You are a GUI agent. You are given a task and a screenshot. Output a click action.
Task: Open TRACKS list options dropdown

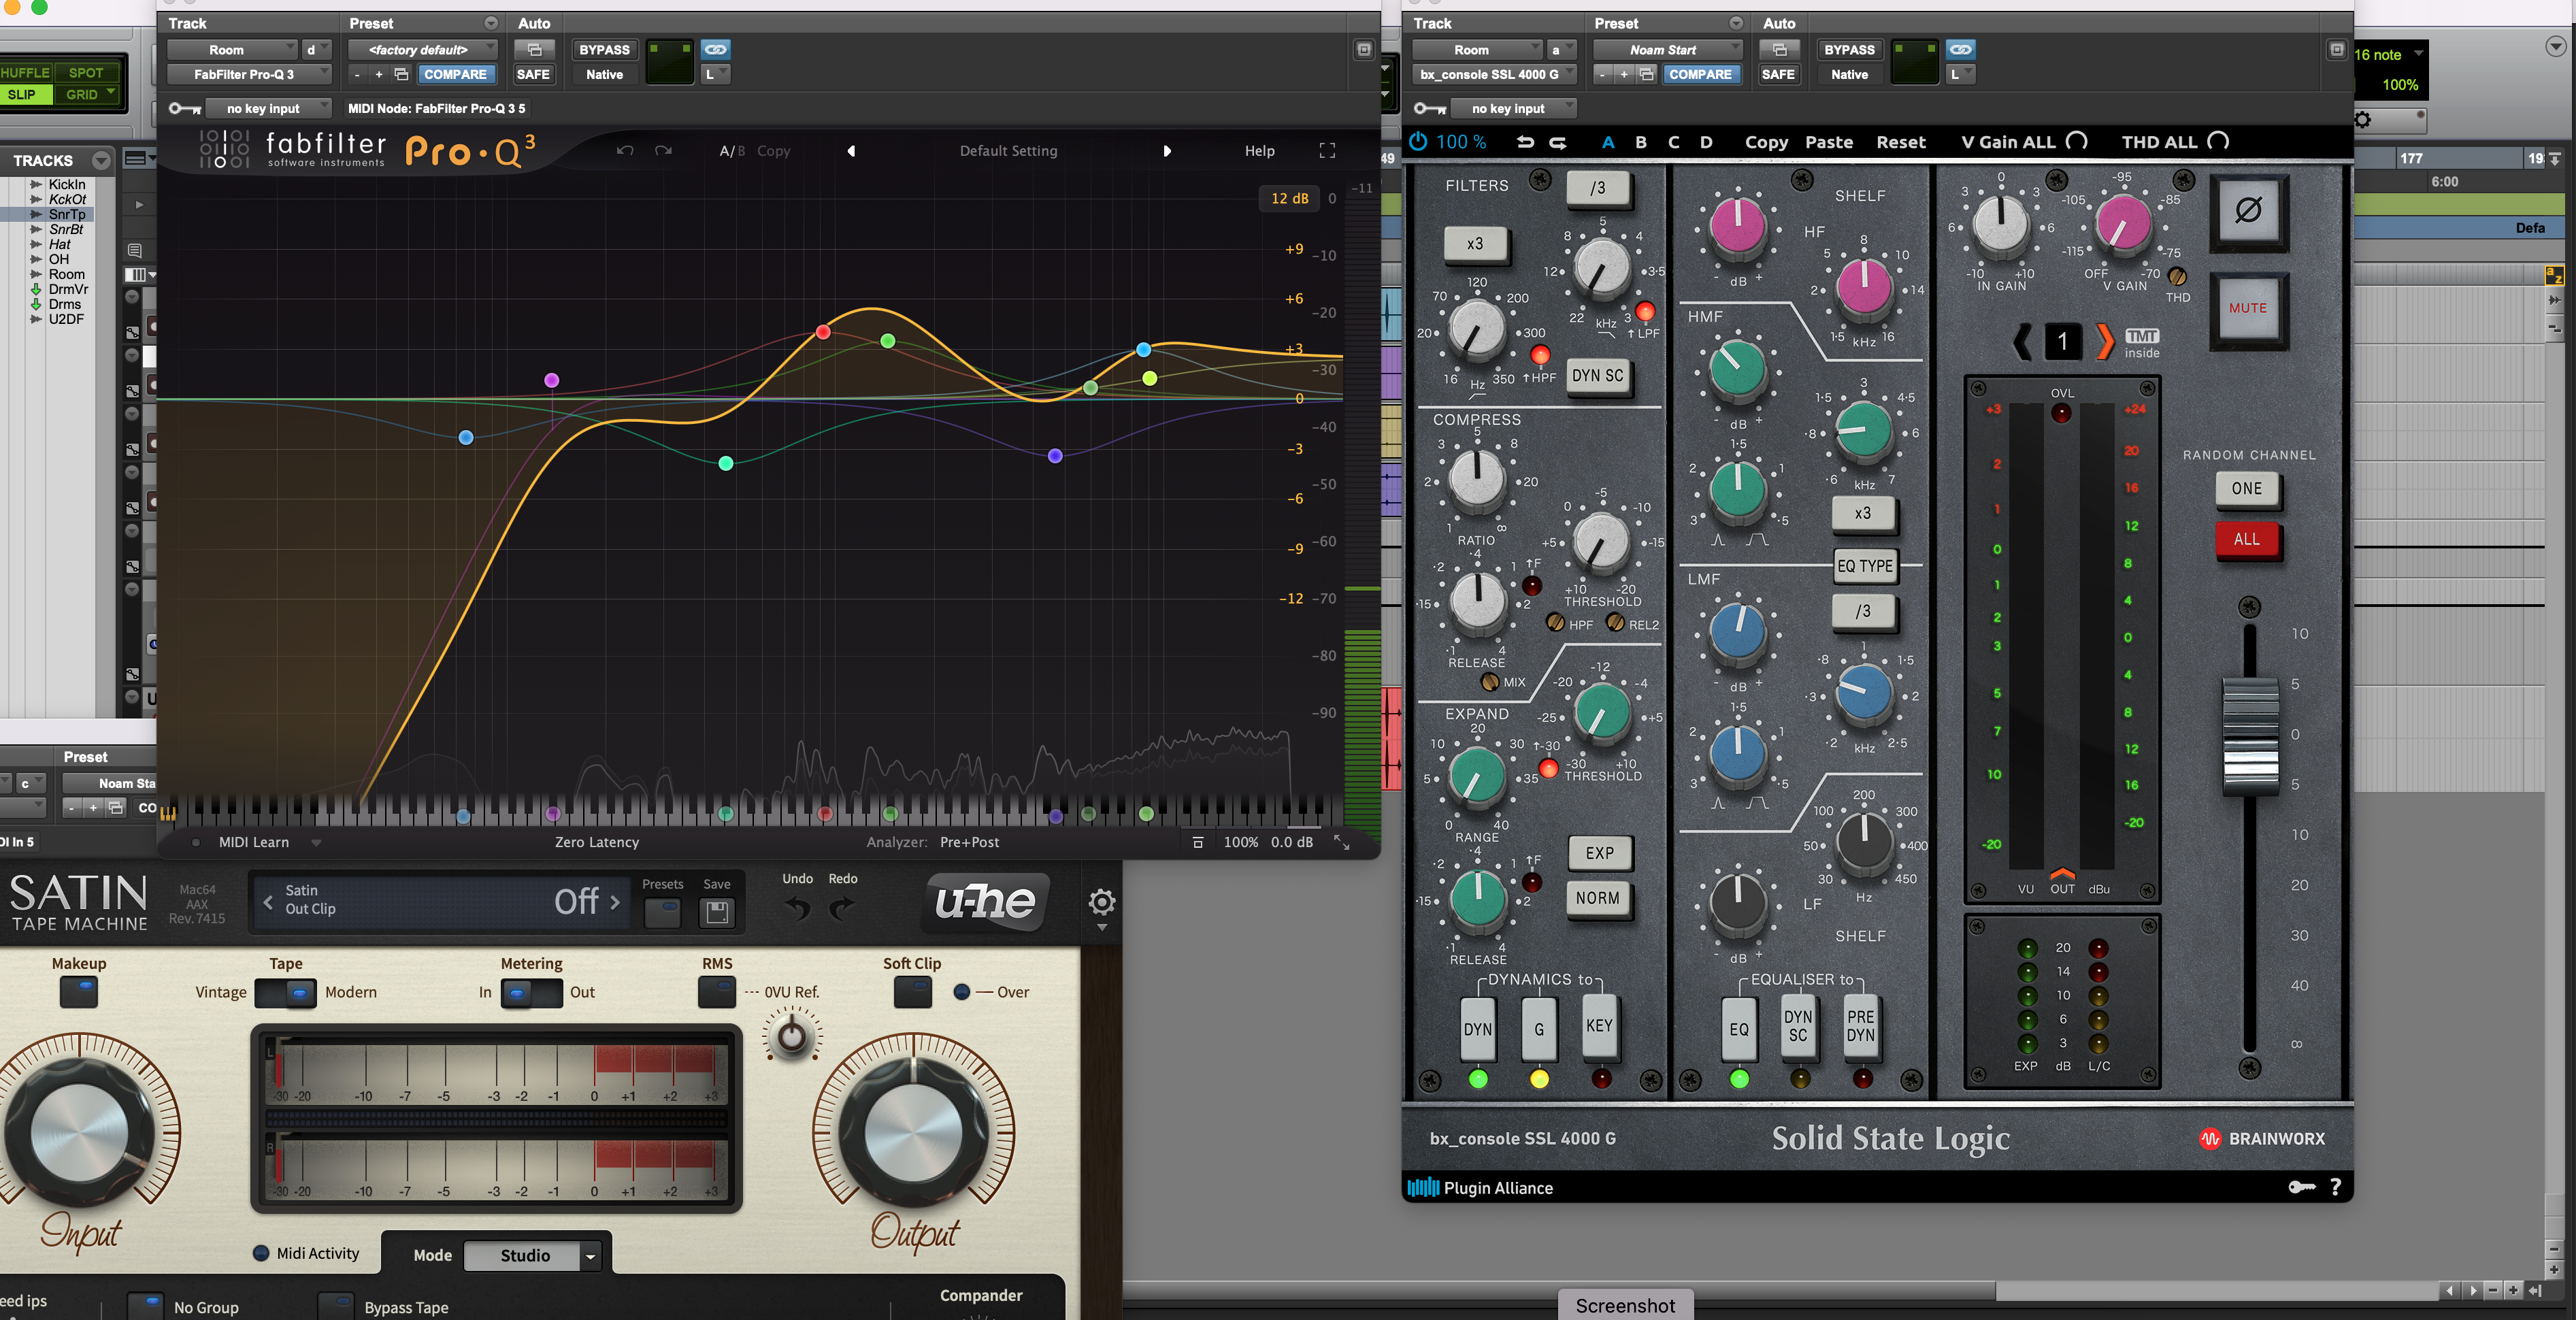101,160
